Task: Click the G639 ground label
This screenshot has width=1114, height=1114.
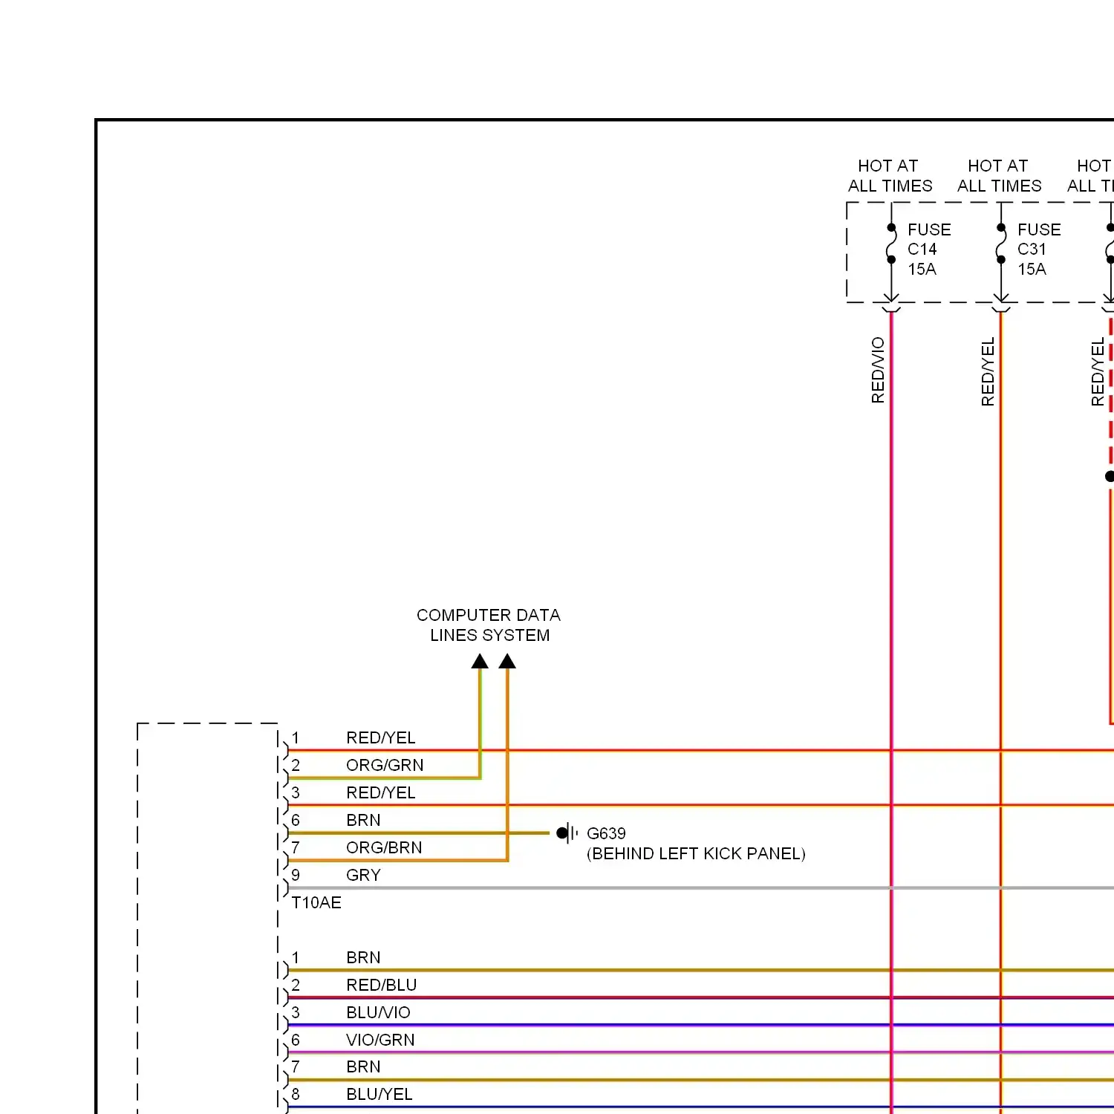Action: (x=606, y=833)
